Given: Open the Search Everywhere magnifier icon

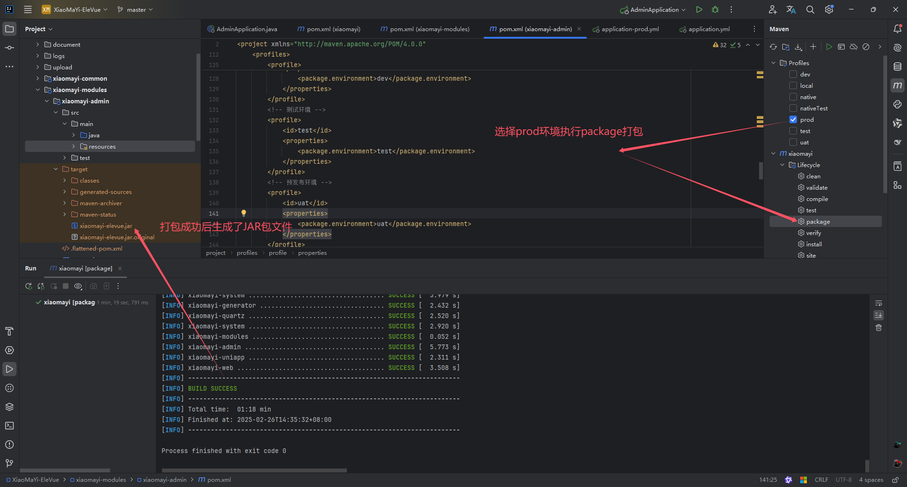Looking at the screenshot, I should pyautogui.click(x=810, y=9).
